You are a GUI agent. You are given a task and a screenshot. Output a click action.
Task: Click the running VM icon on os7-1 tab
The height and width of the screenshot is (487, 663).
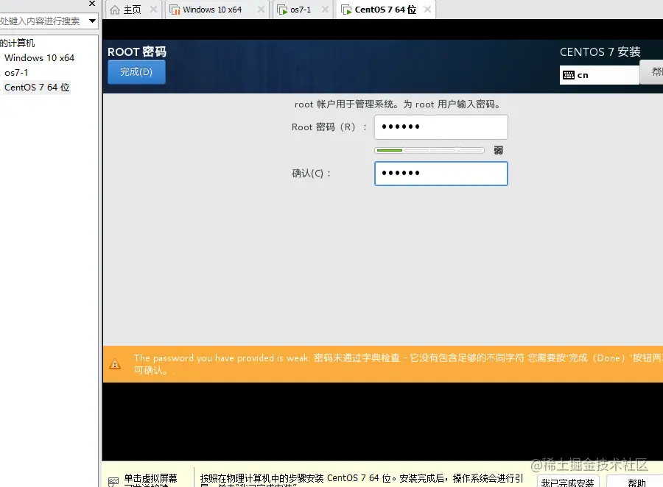point(282,10)
